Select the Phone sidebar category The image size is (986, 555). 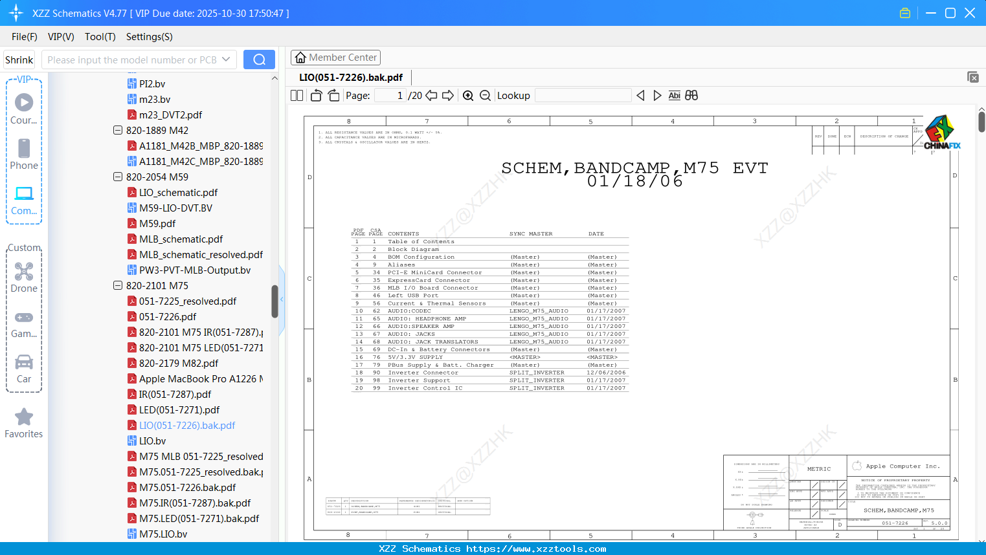click(24, 154)
